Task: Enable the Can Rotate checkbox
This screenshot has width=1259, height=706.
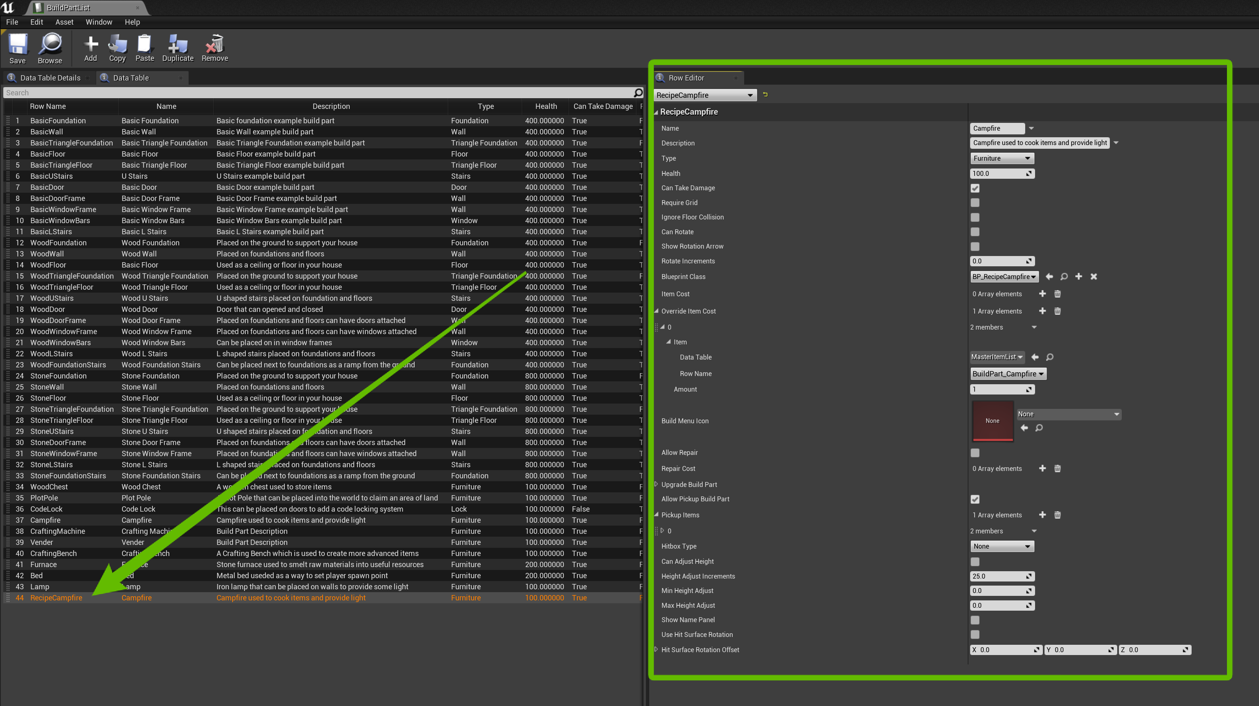Action: coord(975,232)
